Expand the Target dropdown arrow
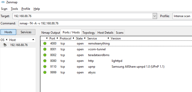The image size is (192, 92). click(x=155, y=16)
